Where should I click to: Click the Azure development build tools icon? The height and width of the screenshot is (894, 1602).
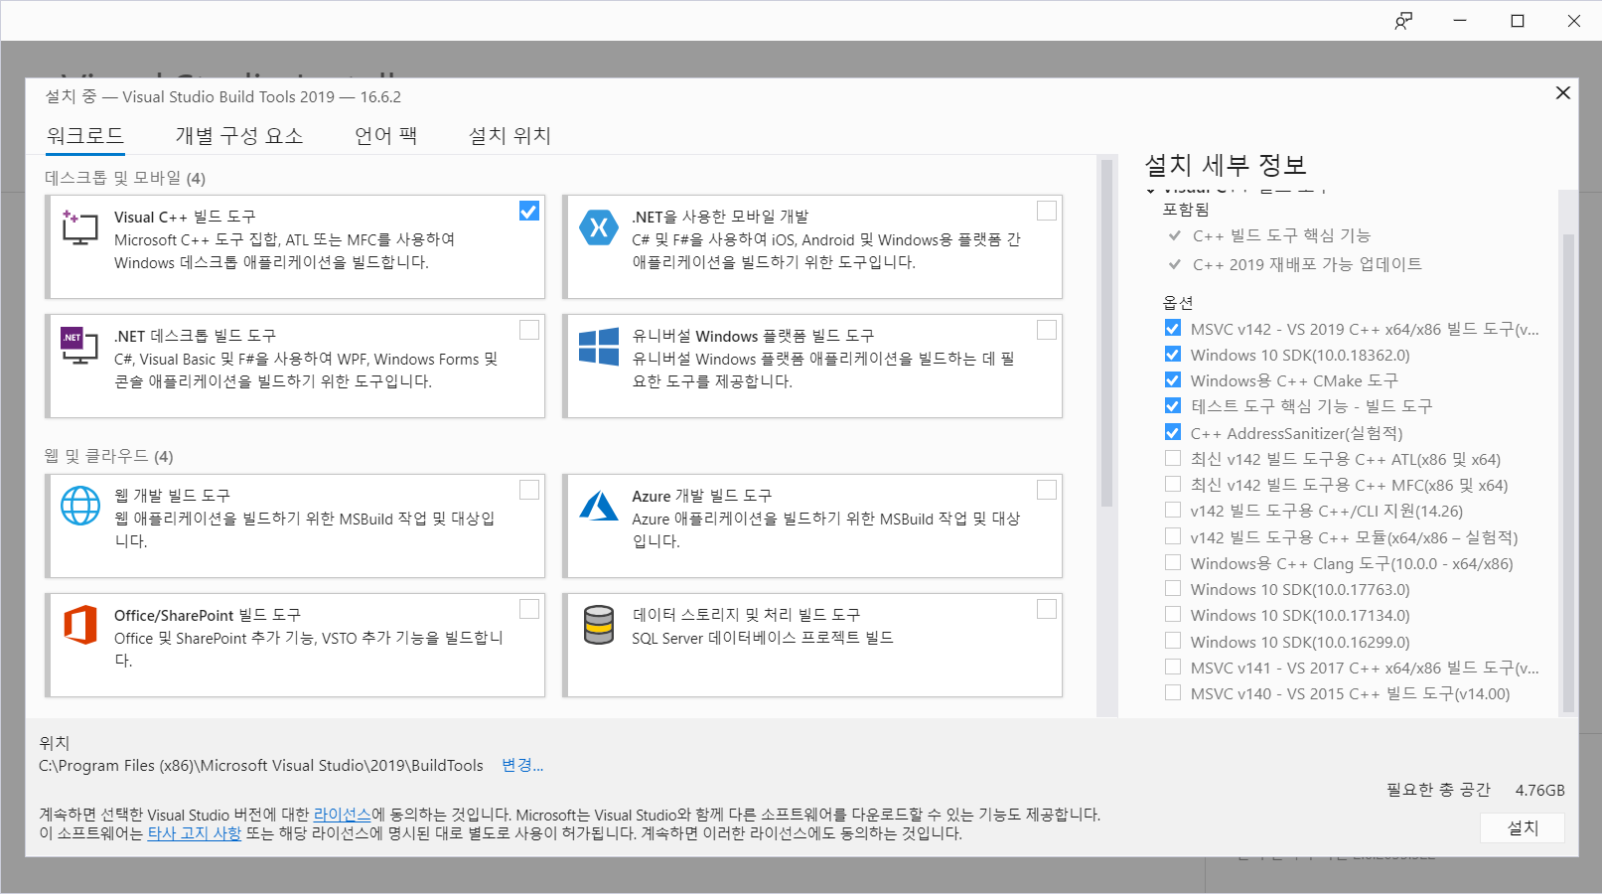click(598, 506)
